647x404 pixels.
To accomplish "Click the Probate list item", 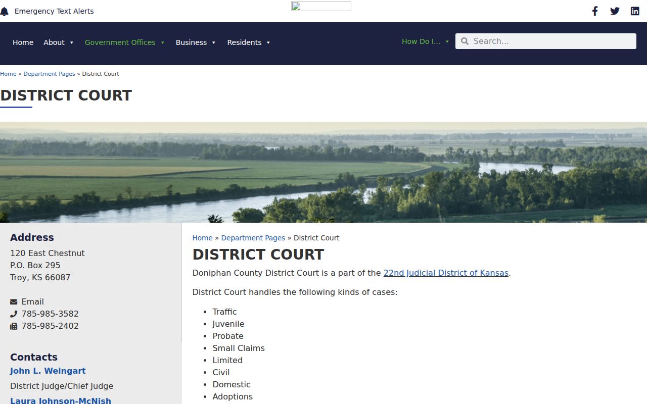I will pos(228,336).
